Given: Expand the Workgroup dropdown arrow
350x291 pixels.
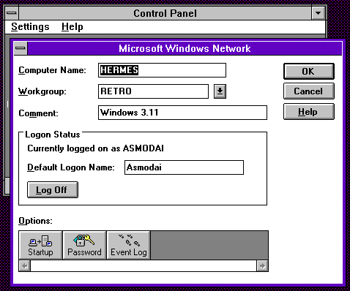Looking at the screenshot, I should (x=220, y=91).
